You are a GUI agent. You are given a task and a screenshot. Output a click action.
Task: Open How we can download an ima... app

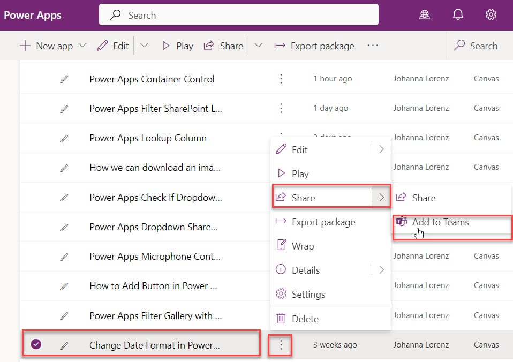pos(155,168)
